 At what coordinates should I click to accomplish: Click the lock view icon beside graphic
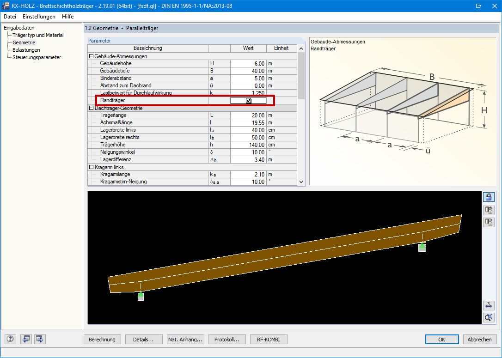[489, 197]
